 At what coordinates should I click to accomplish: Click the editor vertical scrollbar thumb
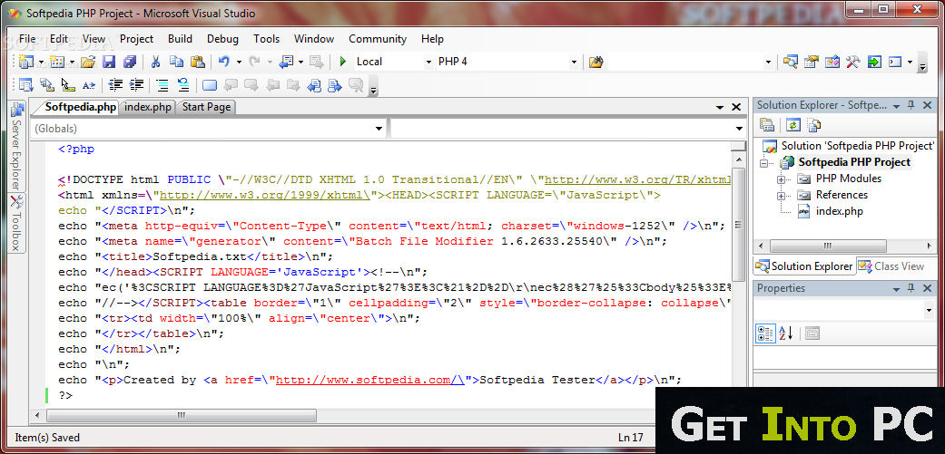[738, 227]
